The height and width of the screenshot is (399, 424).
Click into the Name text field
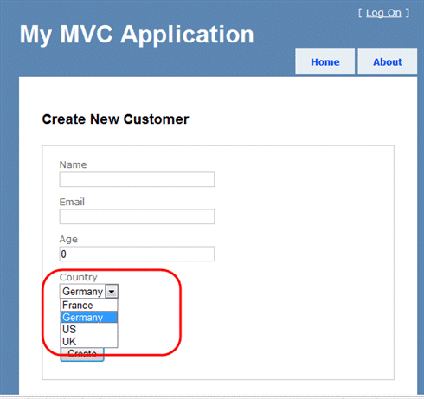pyautogui.click(x=137, y=179)
